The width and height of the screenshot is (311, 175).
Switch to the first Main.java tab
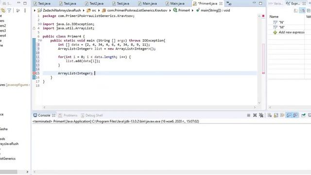pos(148,3)
